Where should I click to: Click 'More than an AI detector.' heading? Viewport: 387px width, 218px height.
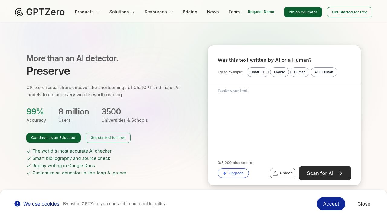tap(72, 58)
